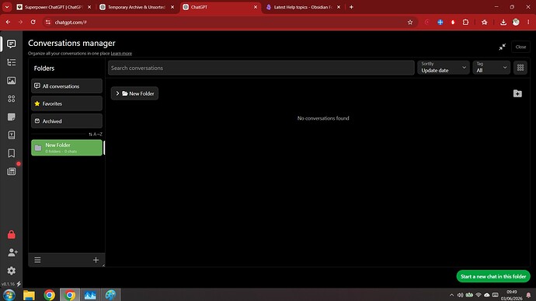
Task: Open File Explorer from the taskbar
Action: [x=29, y=295]
